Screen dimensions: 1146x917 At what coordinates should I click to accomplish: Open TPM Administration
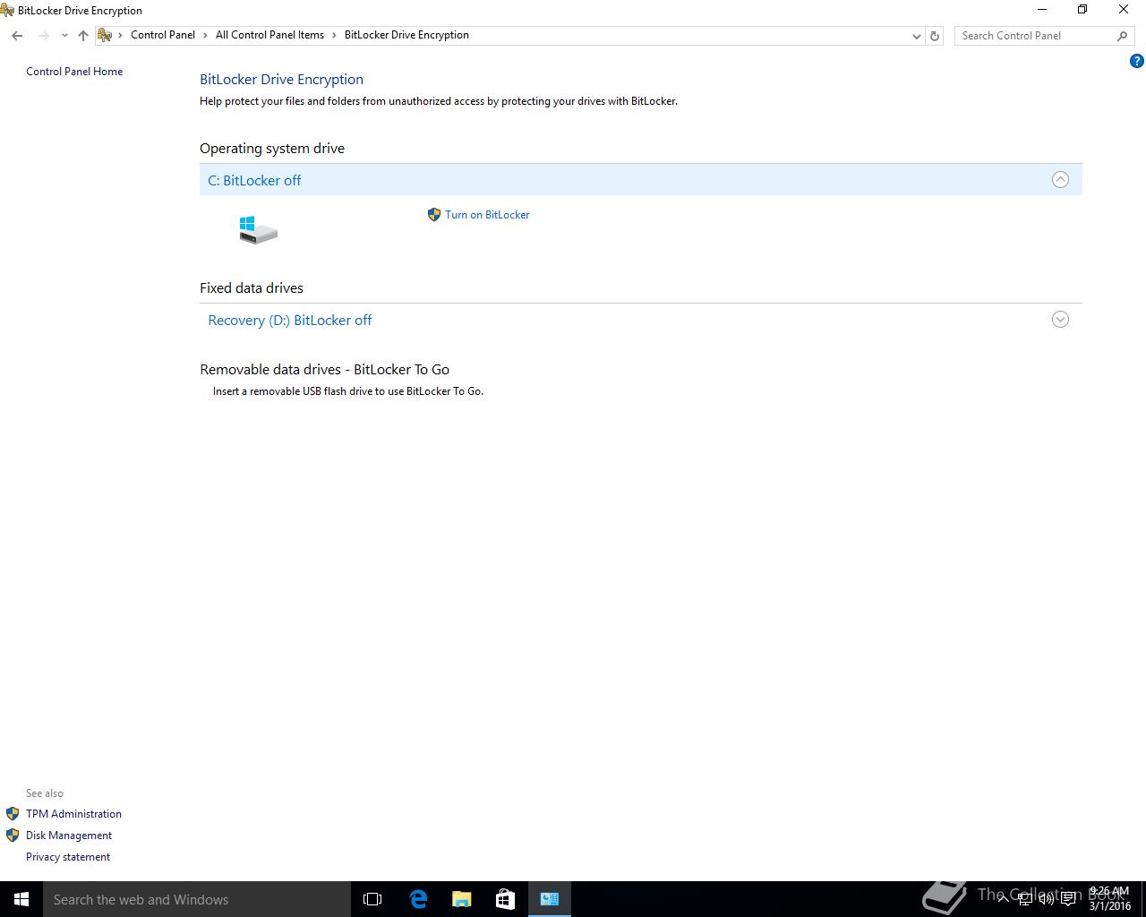click(x=73, y=814)
